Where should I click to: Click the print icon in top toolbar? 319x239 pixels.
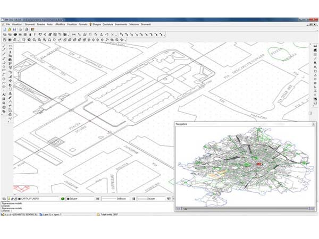tap(20, 29)
